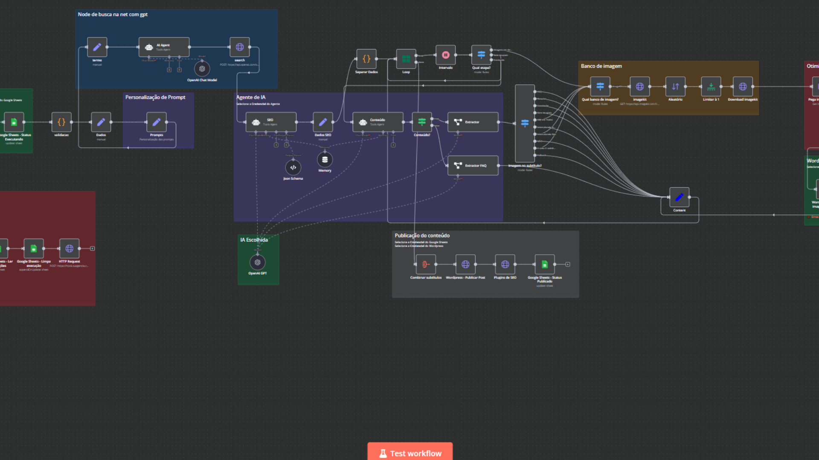Open the search HTTP request node

(x=240, y=47)
